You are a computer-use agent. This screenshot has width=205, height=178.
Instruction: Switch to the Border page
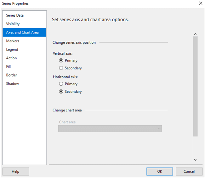click(x=12, y=75)
